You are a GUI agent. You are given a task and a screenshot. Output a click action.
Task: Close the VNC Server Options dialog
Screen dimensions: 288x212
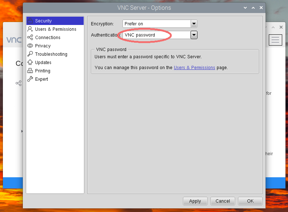(261, 8)
